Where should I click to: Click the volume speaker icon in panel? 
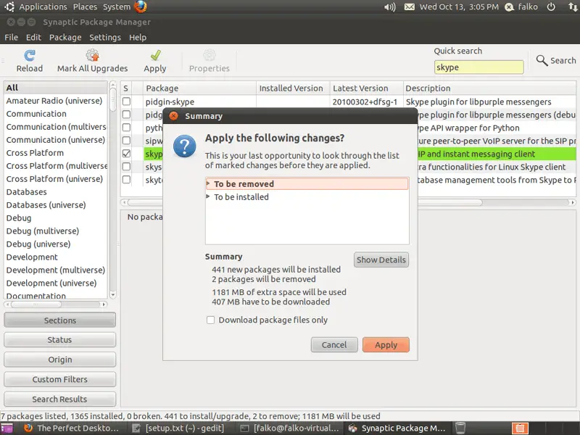[390, 7]
